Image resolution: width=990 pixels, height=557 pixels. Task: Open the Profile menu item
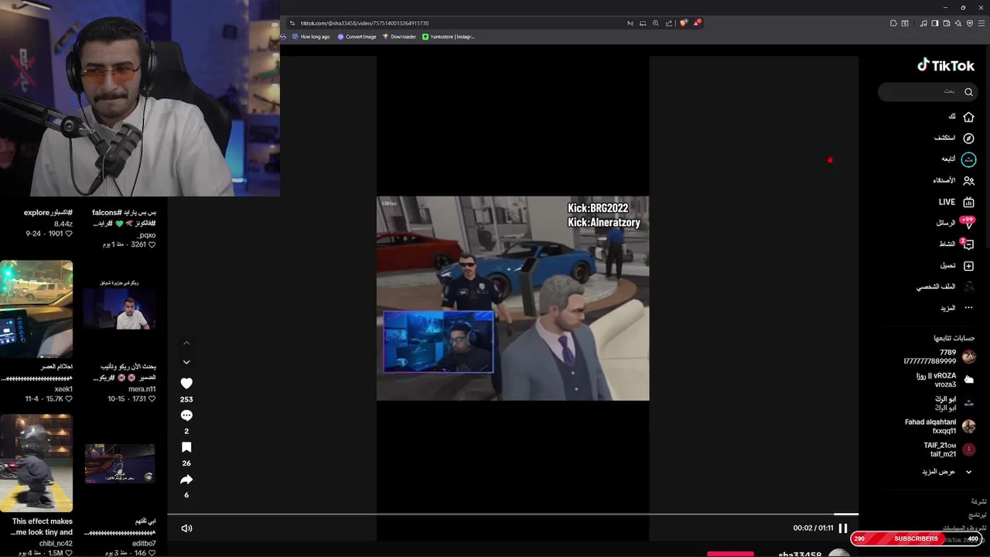(945, 286)
